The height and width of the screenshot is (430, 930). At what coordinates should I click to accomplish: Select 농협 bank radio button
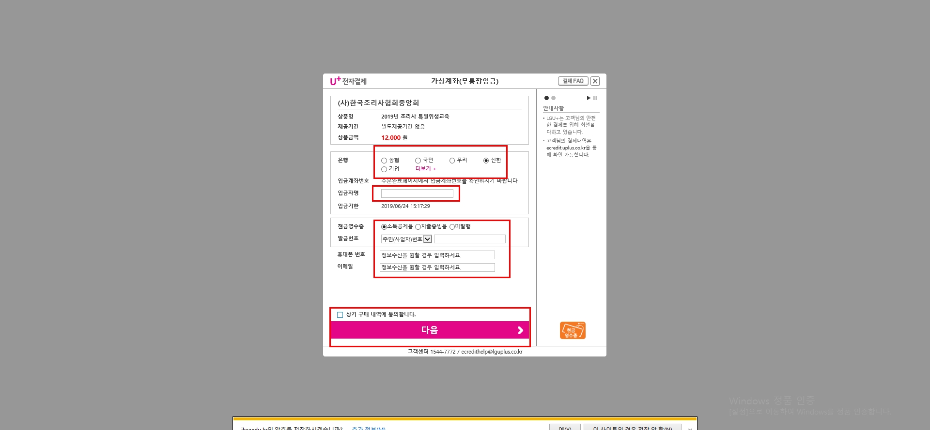point(384,161)
